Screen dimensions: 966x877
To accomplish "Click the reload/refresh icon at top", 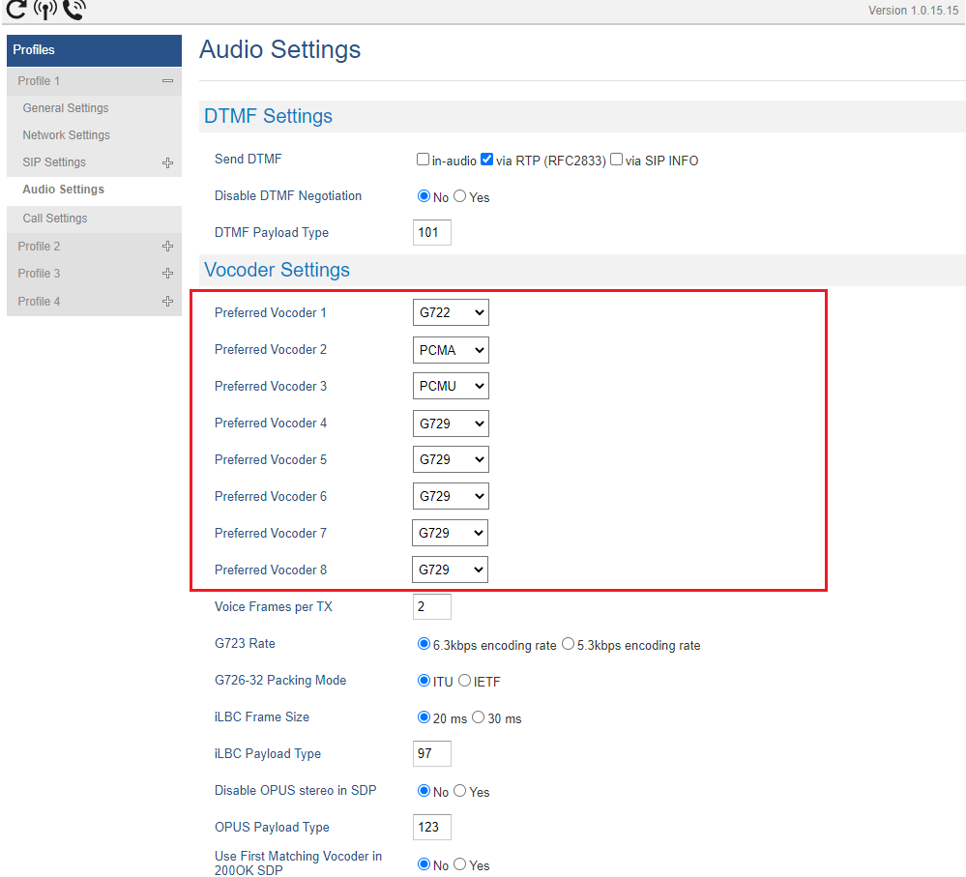I will tap(15, 9).
